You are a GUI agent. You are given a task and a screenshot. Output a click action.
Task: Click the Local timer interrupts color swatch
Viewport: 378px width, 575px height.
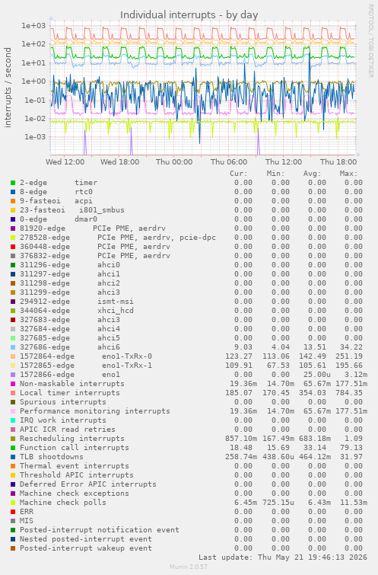click(13, 393)
